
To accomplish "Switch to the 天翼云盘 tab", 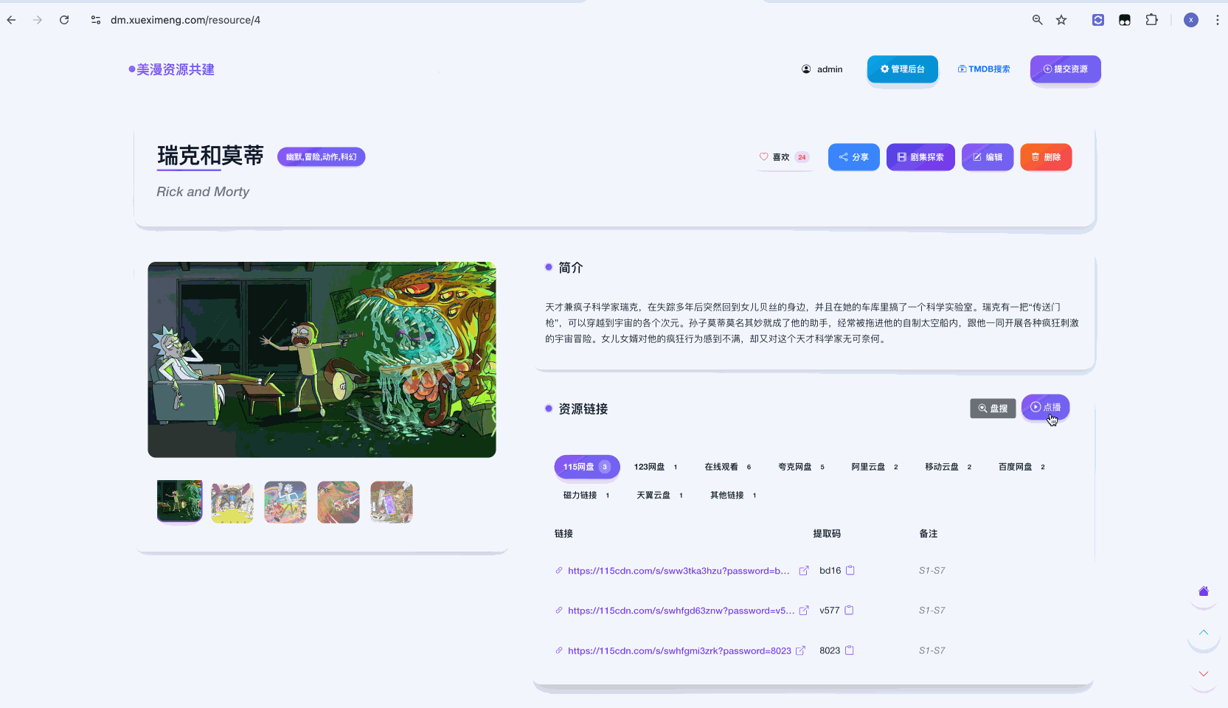I will click(x=659, y=496).
